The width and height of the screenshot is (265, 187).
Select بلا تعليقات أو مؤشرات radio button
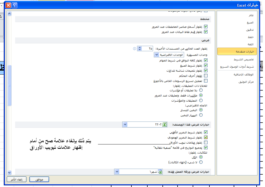201,90
